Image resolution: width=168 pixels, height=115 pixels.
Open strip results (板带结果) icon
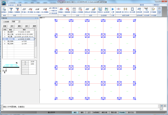[139, 10]
